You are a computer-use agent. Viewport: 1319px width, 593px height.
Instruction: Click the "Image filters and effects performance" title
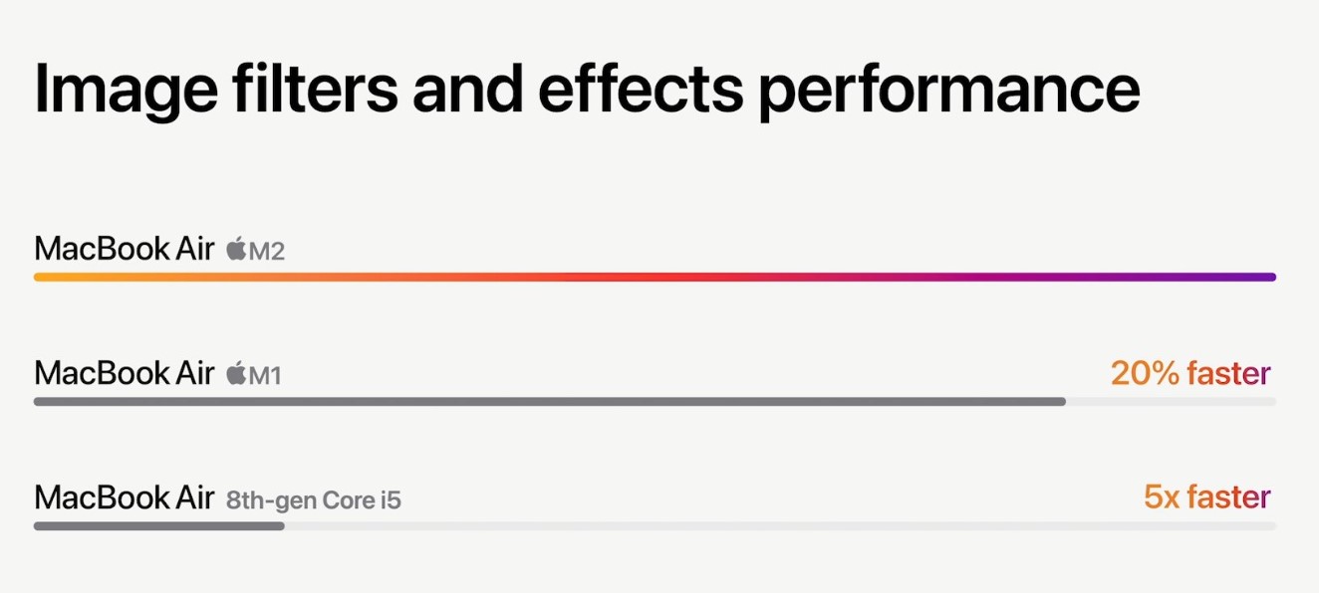(x=586, y=90)
